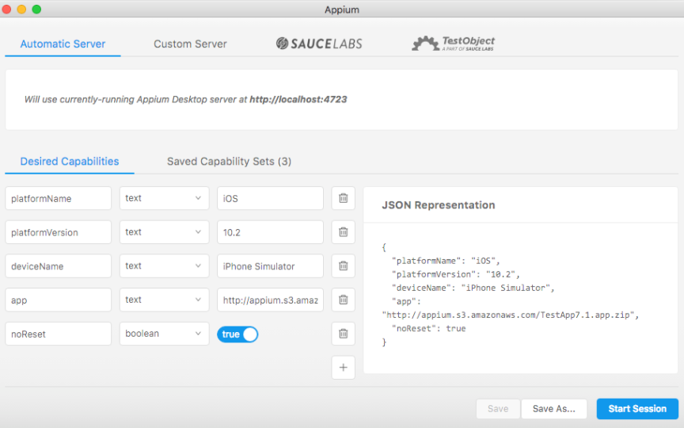Toggle the noReset boolean switch
This screenshot has width=684, height=428.
[x=237, y=334]
